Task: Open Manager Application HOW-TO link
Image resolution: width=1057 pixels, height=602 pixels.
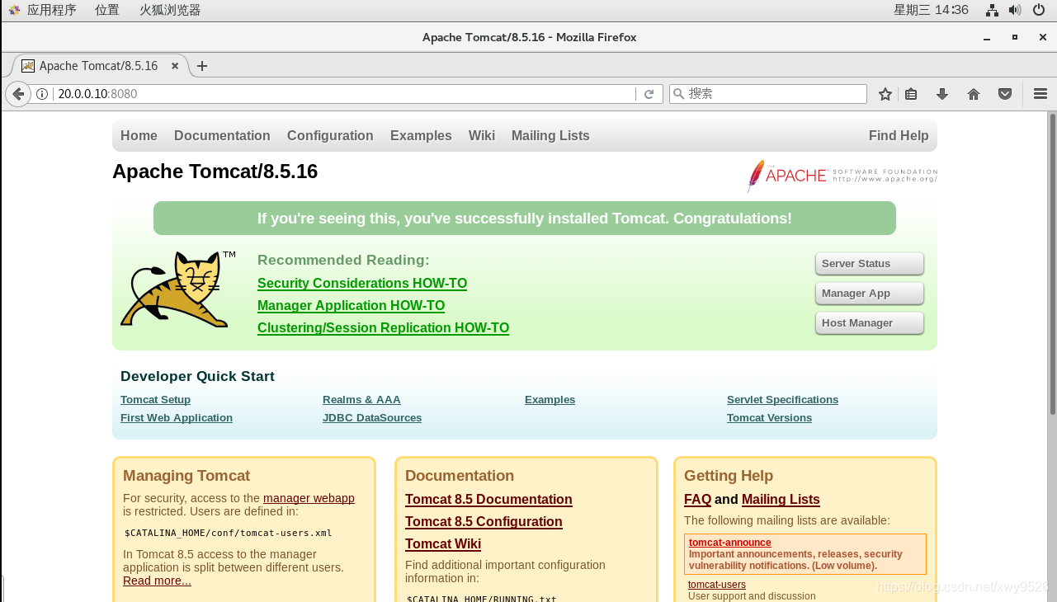Action: (351, 306)
